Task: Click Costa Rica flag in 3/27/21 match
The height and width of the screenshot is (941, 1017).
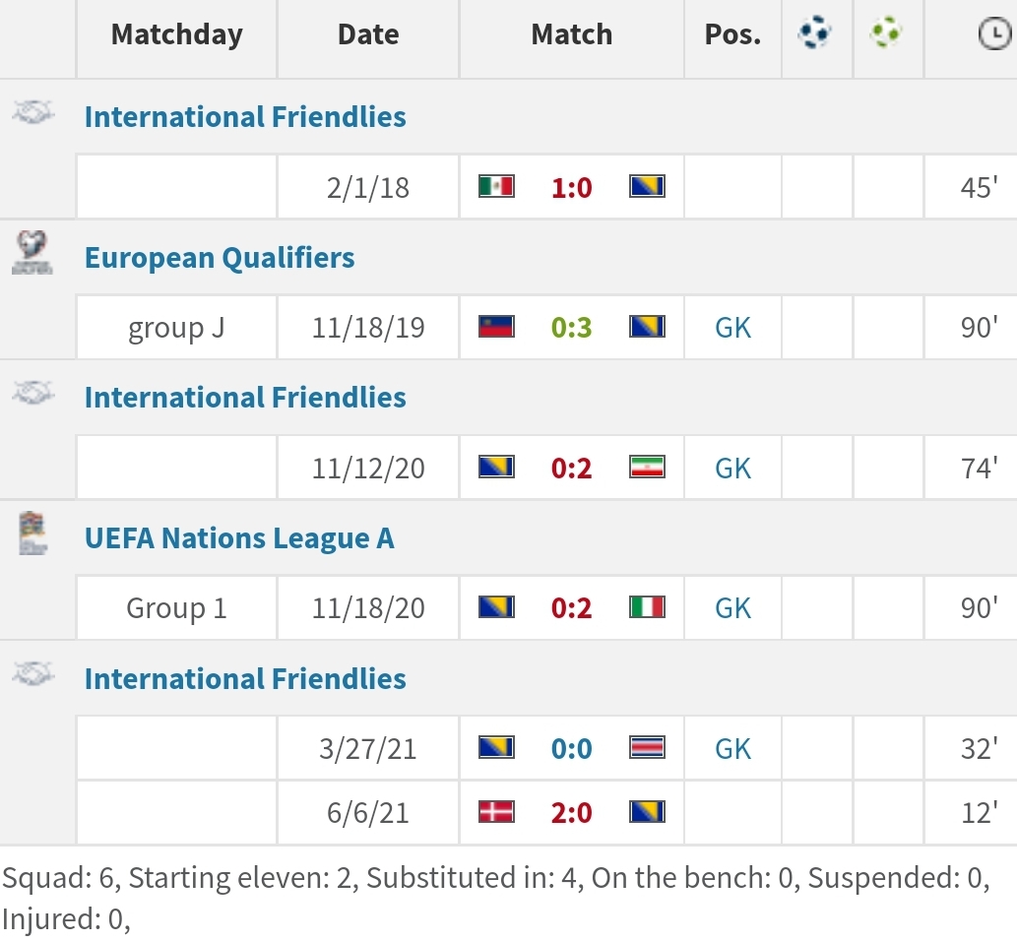Action: click(647, 748)
